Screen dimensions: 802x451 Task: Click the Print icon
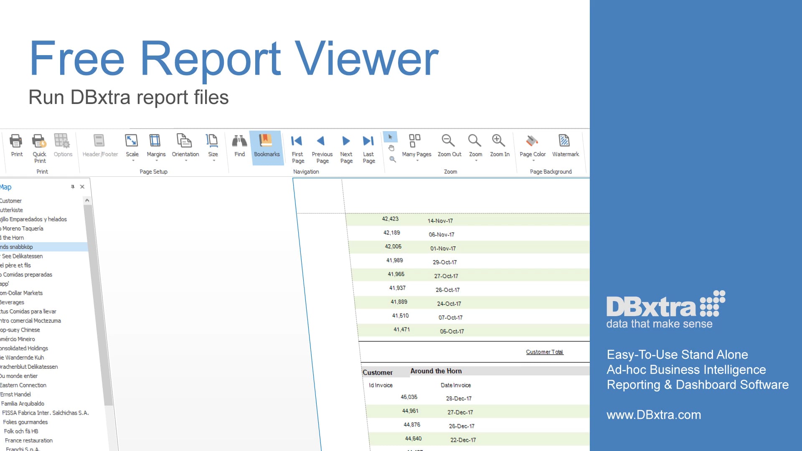click(16, 145)
